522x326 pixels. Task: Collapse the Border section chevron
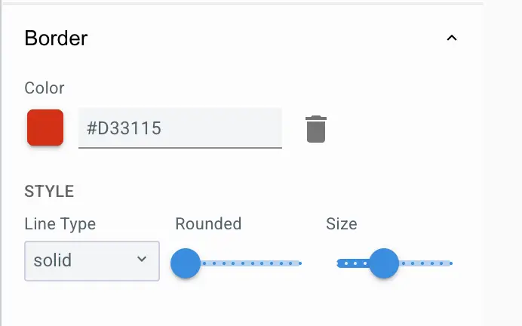tap(452, 38)
